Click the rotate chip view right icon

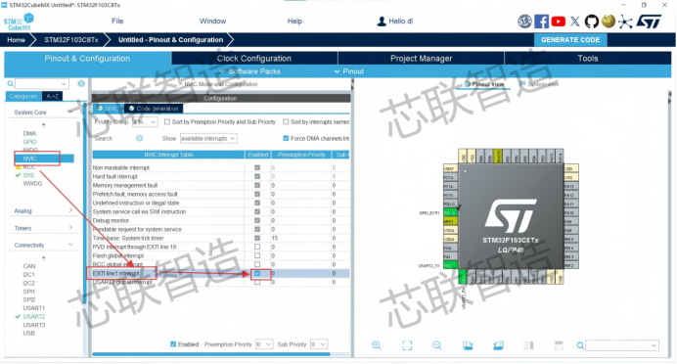(x=498, y=345)
